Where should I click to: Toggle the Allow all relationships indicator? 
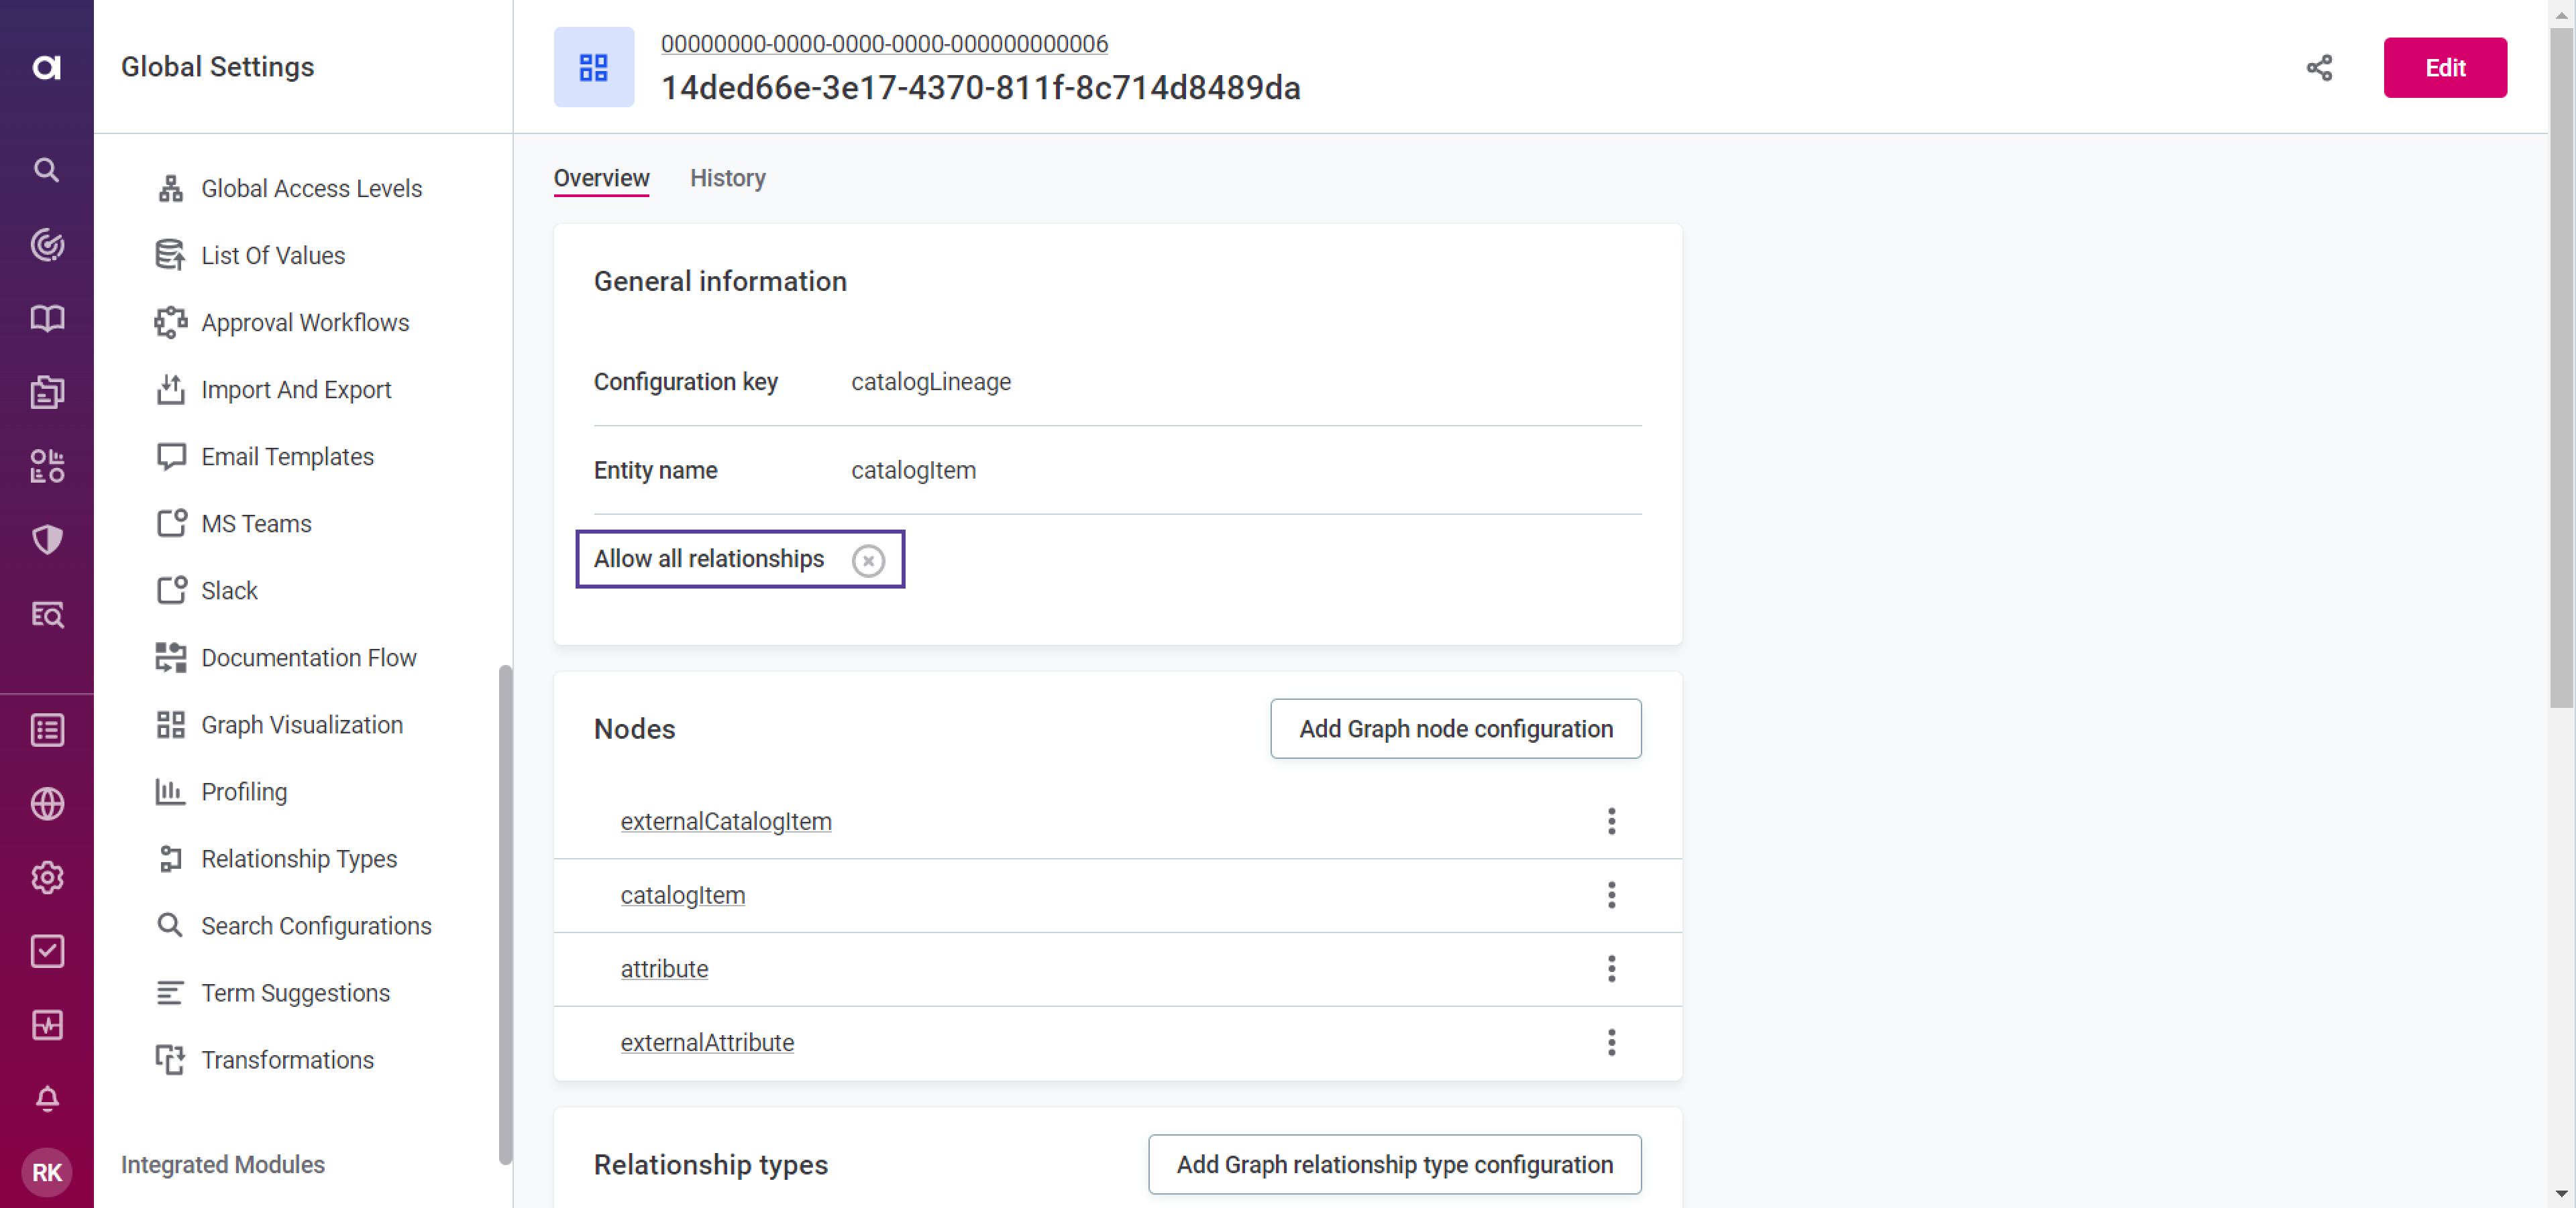(x=868, y=560)
